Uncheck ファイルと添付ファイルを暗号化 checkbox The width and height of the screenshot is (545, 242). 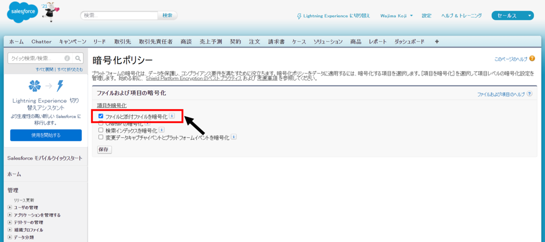tap(101, 116)
